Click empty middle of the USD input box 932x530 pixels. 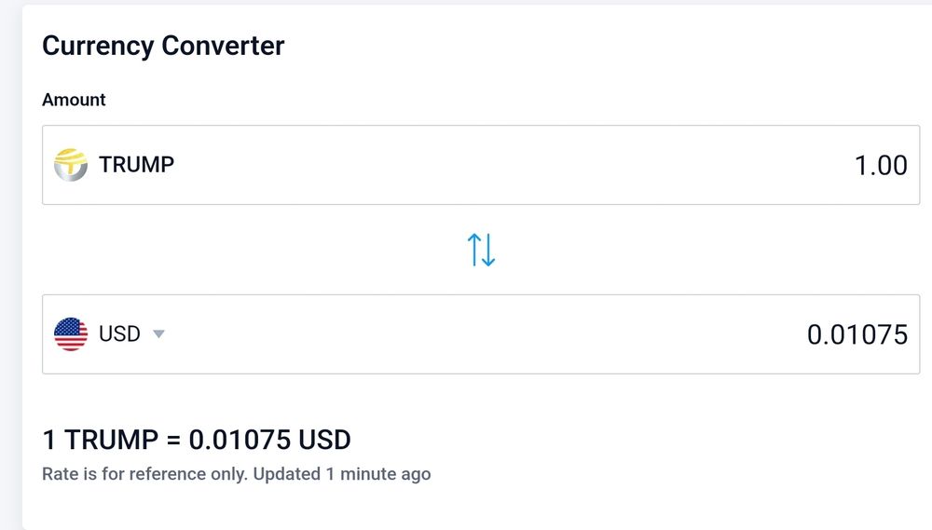pos(481,334)
